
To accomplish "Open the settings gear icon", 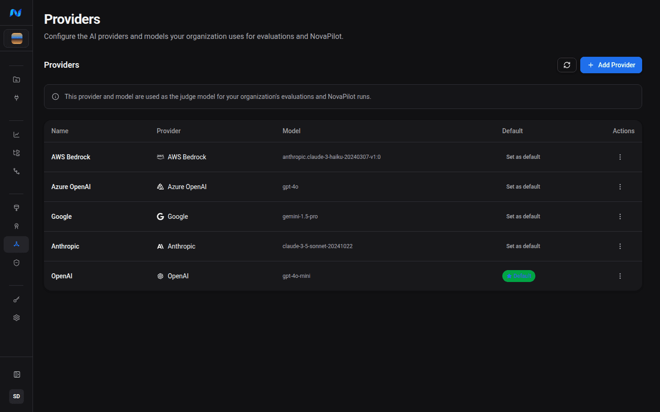I will [x=16, y=318].
